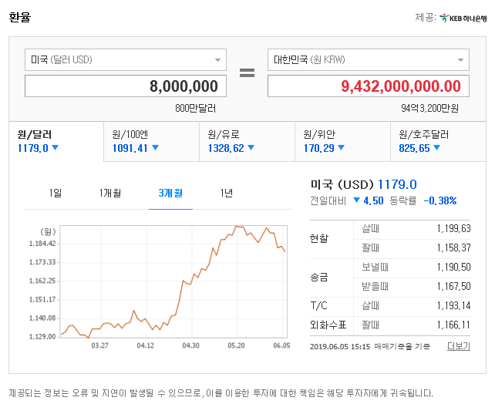
Task: Click the down arrow beside 1179.0 won/dollar
Action: click(x=56, y=148)
